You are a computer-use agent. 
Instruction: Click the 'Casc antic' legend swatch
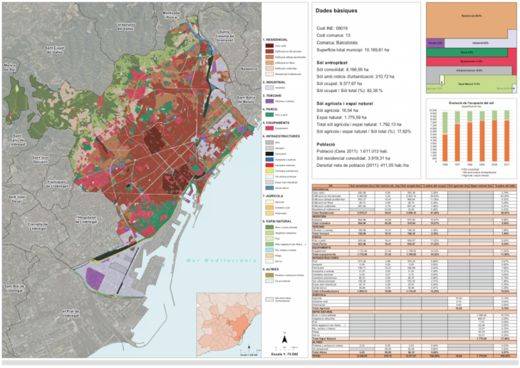coord(269,46)
